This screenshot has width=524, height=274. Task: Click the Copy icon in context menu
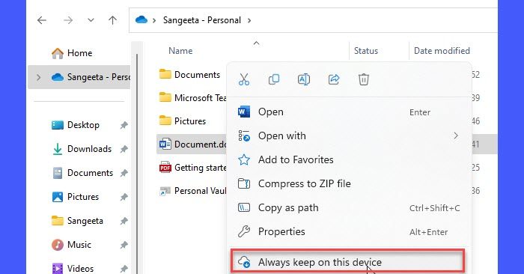(x=274, y=79)
